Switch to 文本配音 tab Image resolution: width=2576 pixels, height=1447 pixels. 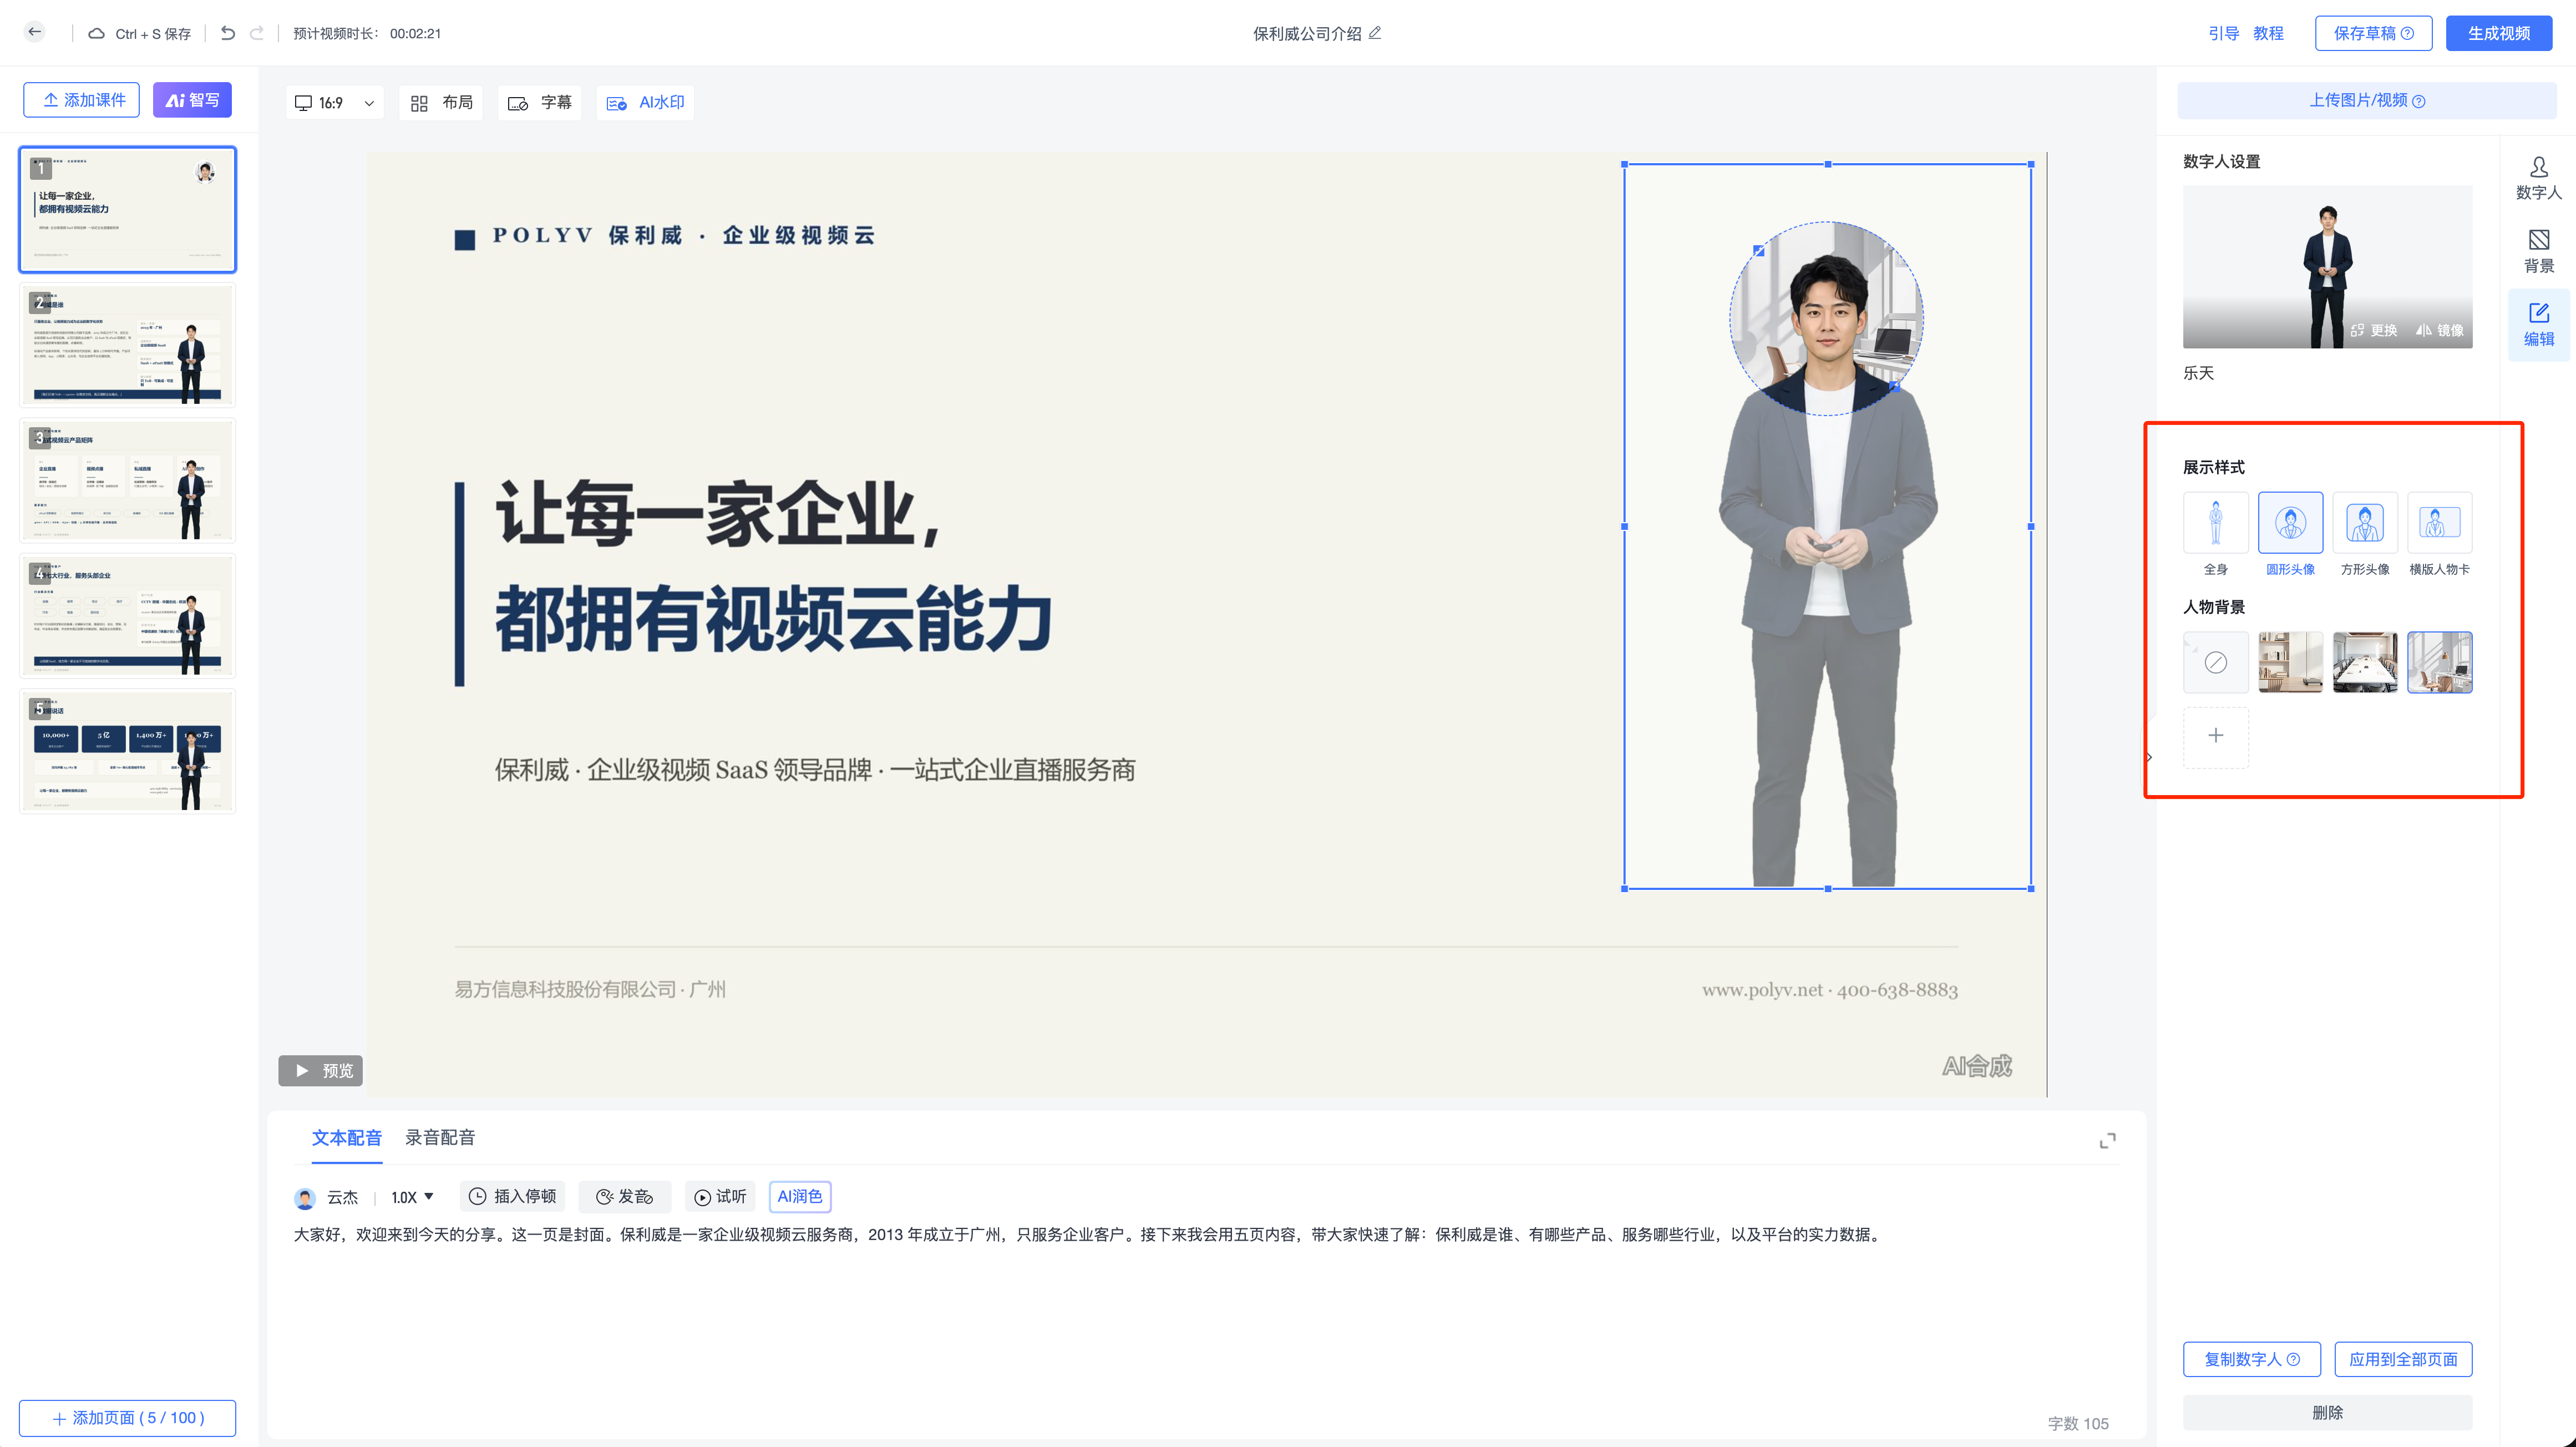tap(347, 1137)
